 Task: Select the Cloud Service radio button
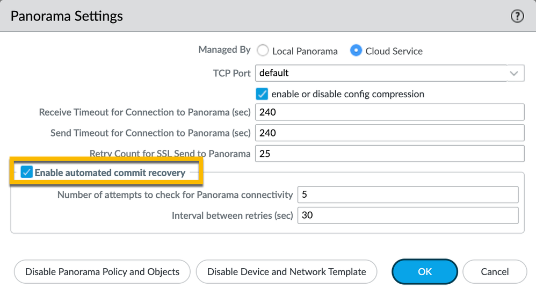[356, 51]
